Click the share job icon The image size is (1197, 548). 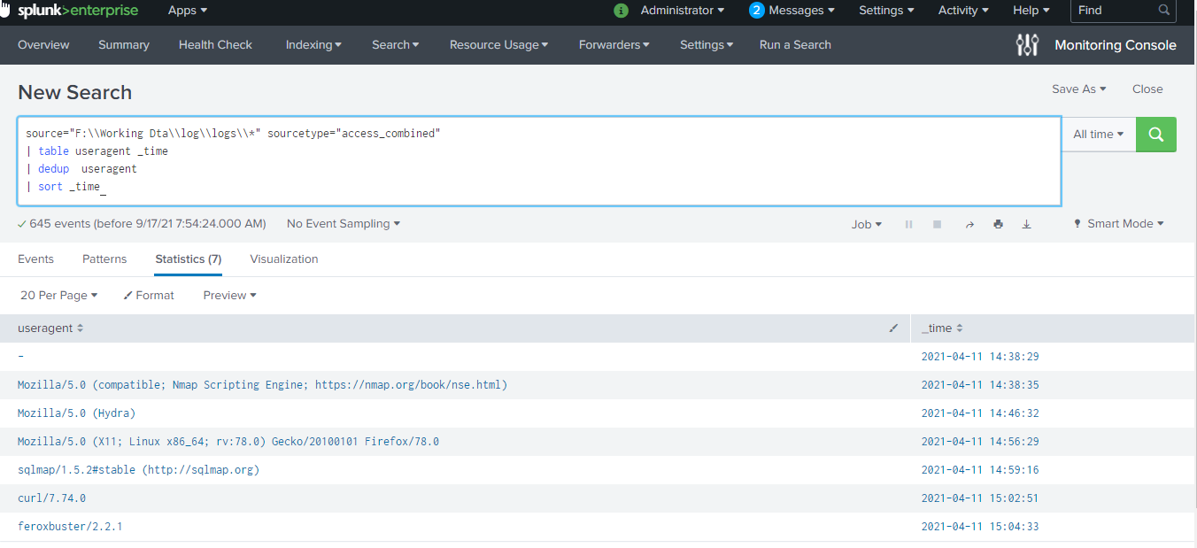(969, 224)
